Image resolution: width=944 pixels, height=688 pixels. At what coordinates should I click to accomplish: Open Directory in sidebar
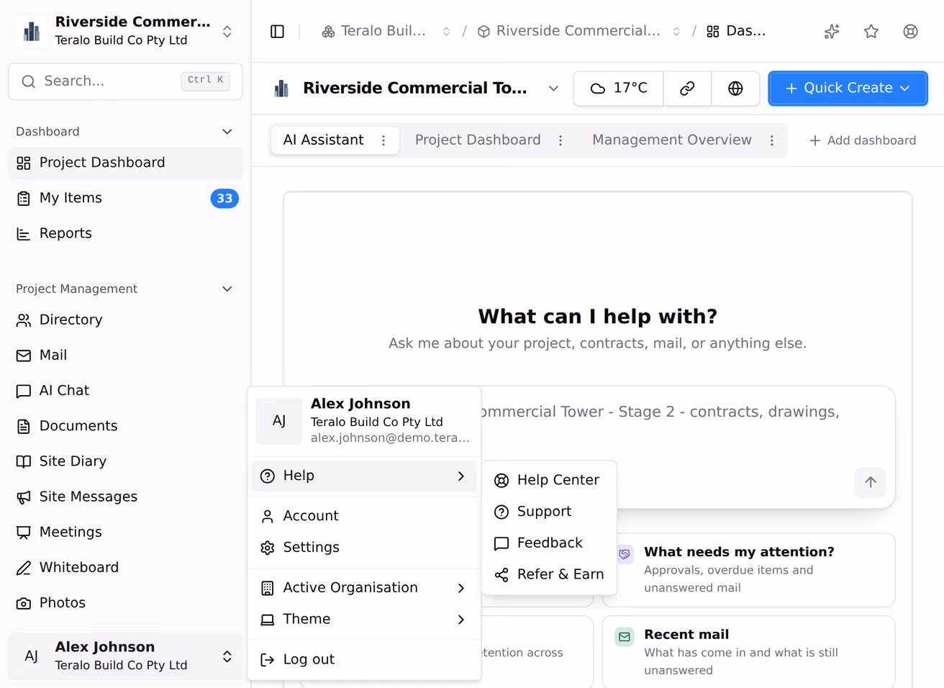(125, 320)
